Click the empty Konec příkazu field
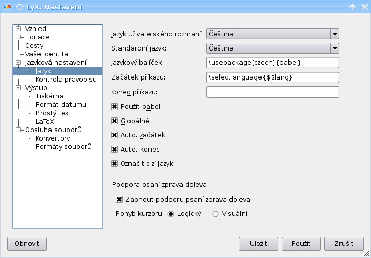 (273, 92)
